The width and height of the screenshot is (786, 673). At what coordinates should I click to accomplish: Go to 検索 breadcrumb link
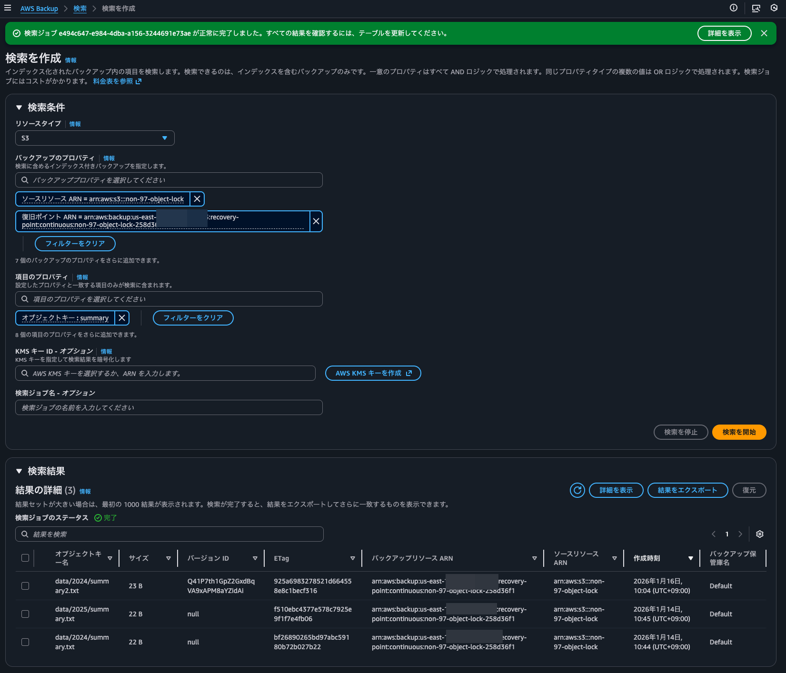coord(80,9)
